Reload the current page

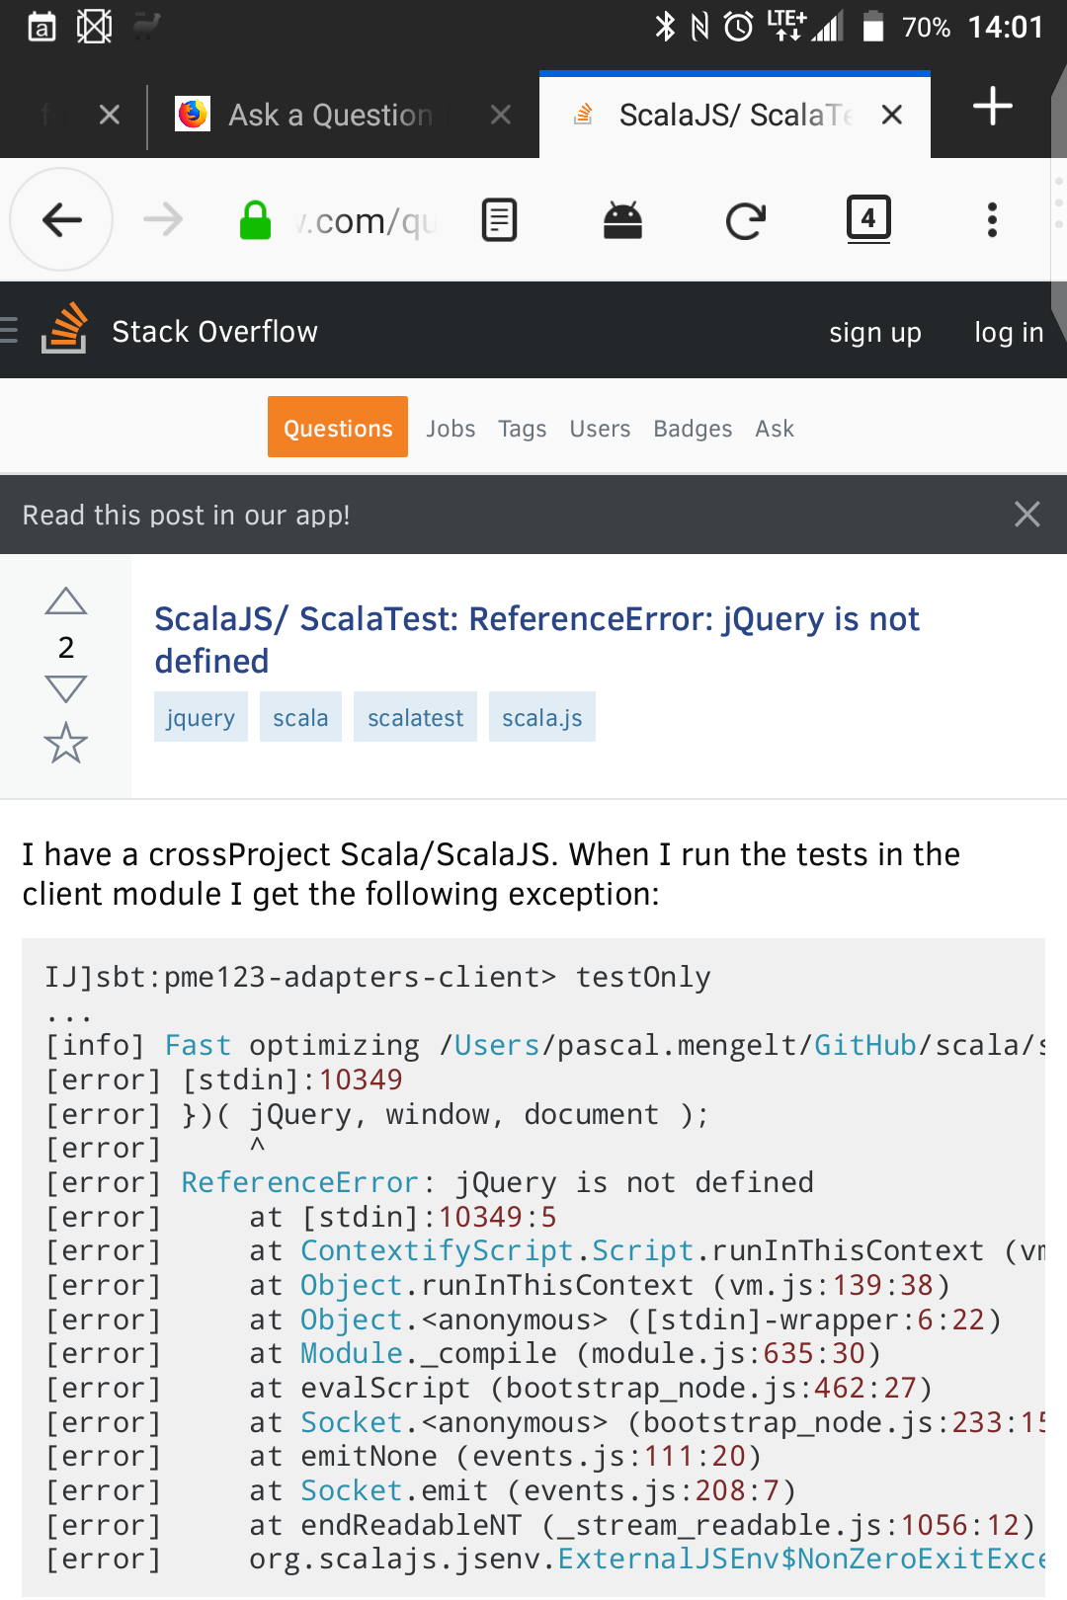coord(745,220)
